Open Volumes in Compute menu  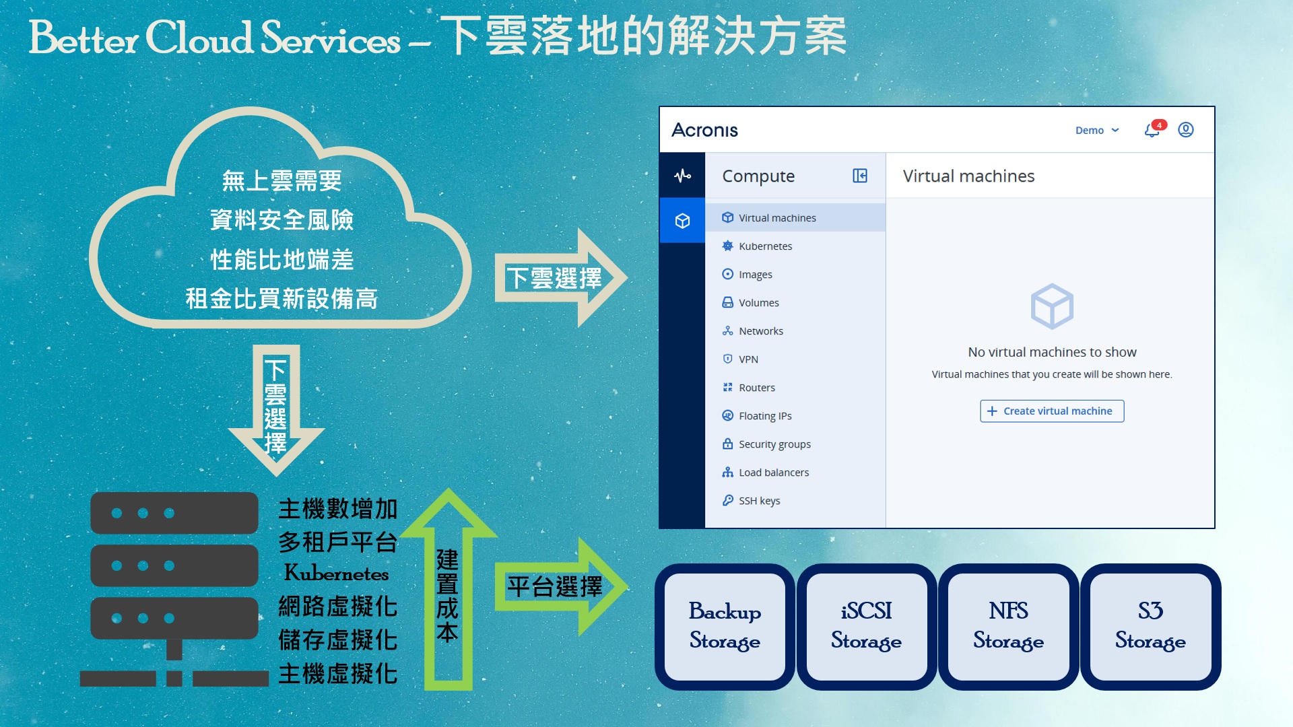tap(795, 302)
